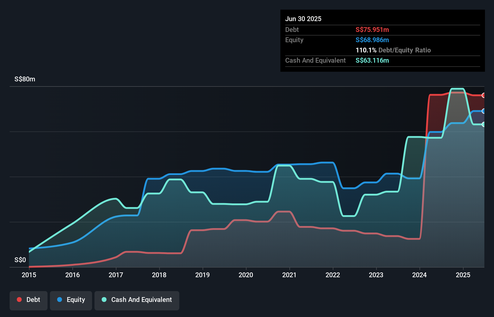The height and width of the screenshot is (317, 494).
Task: Toggle the Equity series visibility in the legend
Action: [x=71, y=300]
